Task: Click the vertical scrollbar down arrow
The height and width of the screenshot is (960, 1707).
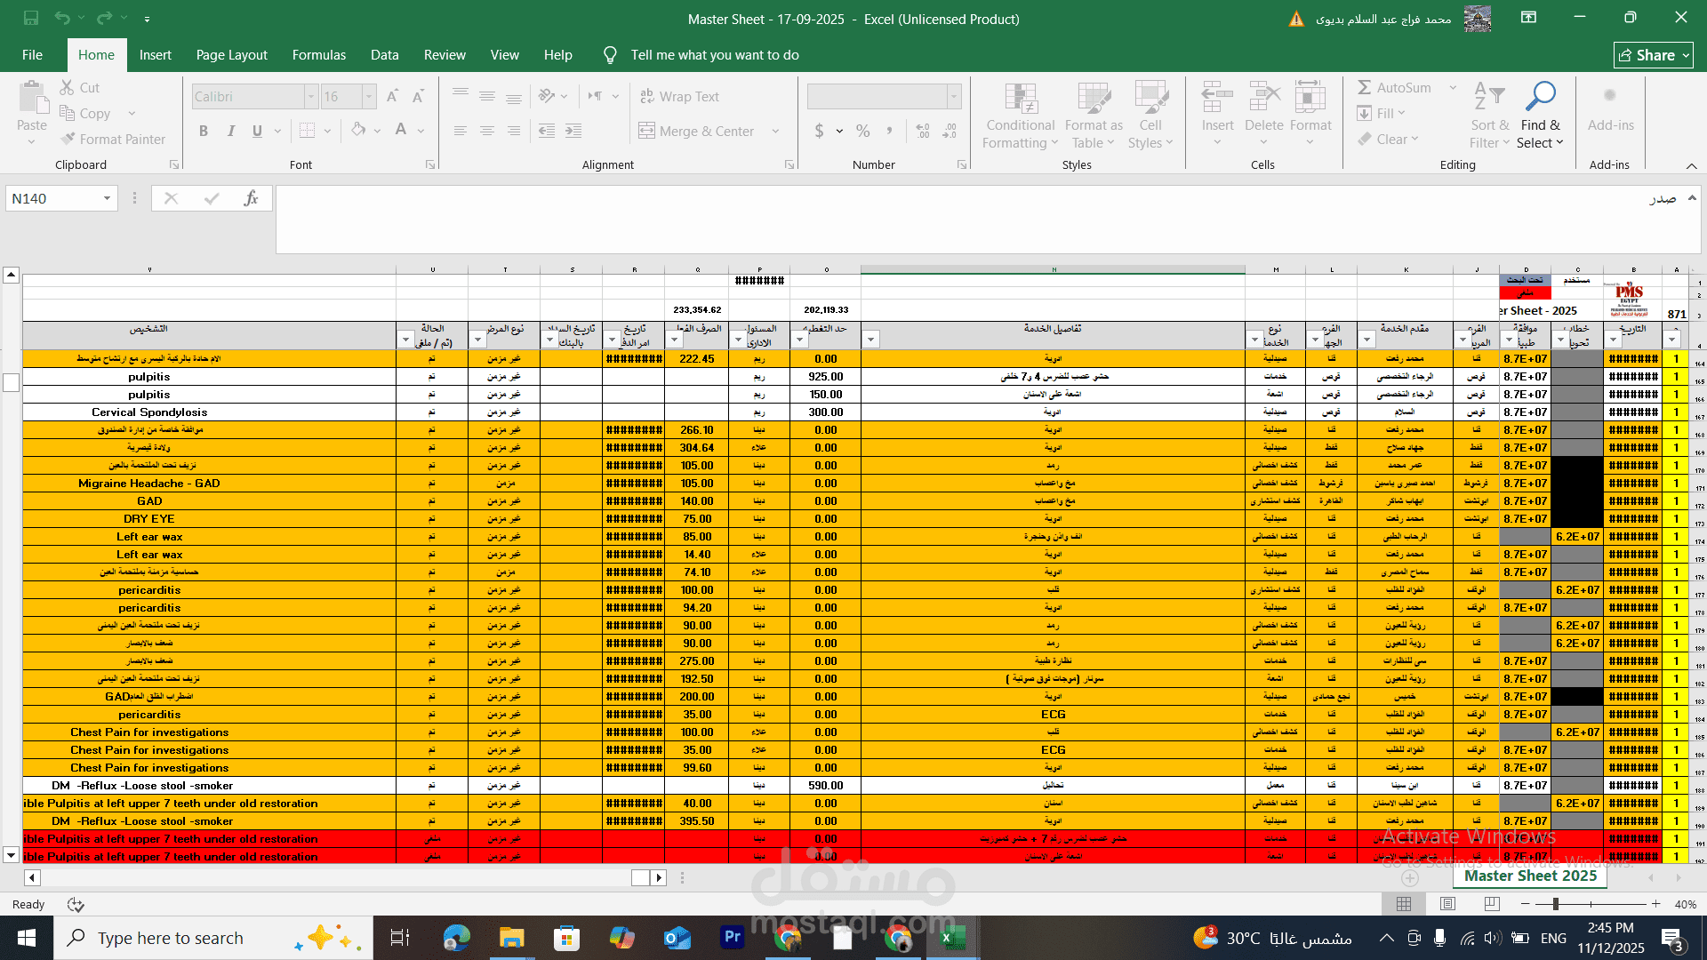Action: 11,855
